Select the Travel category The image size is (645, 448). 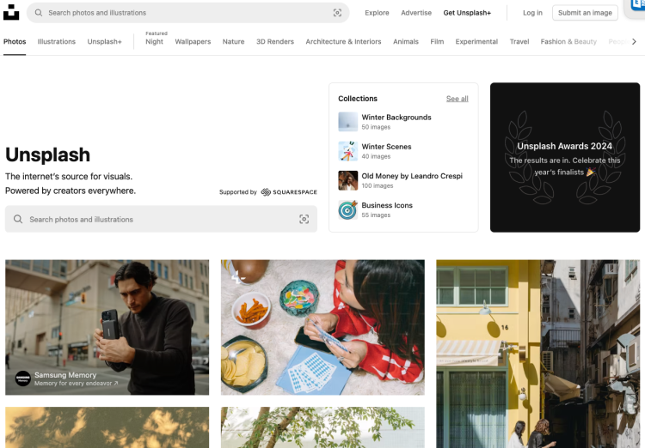point(519,41)
